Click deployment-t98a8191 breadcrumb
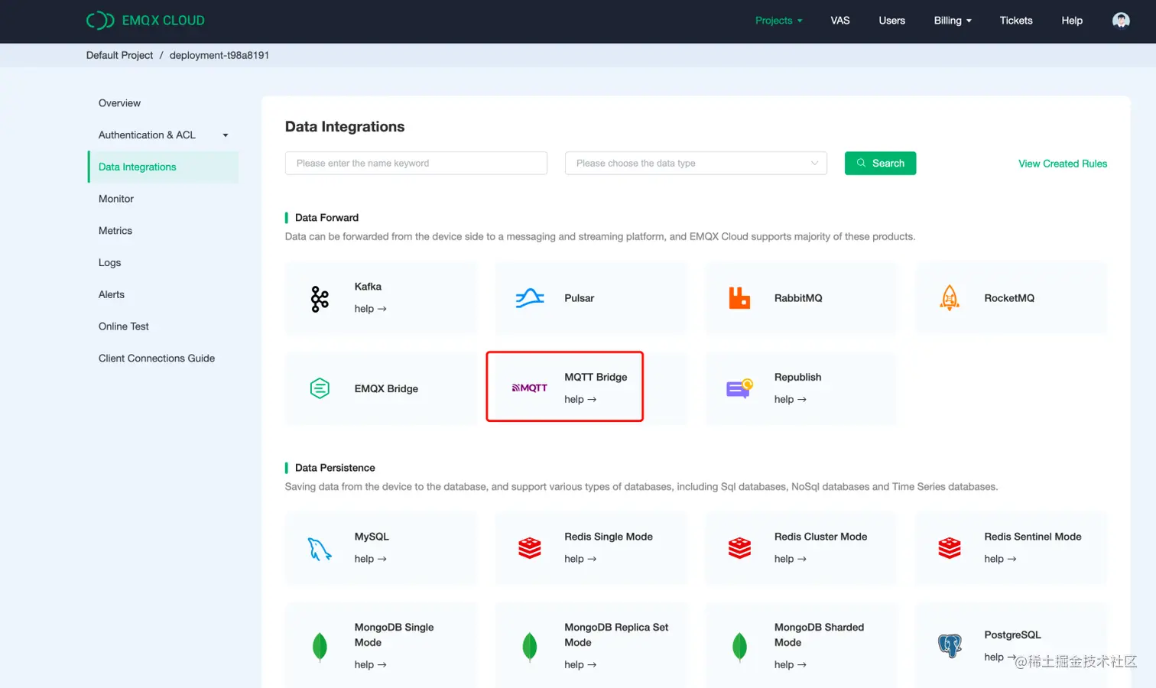 pyautogui.click(x=219, y=55)
